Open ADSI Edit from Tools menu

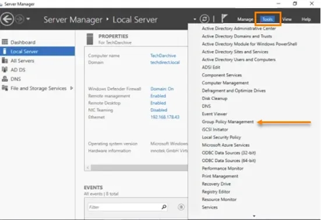pos(211,67)
